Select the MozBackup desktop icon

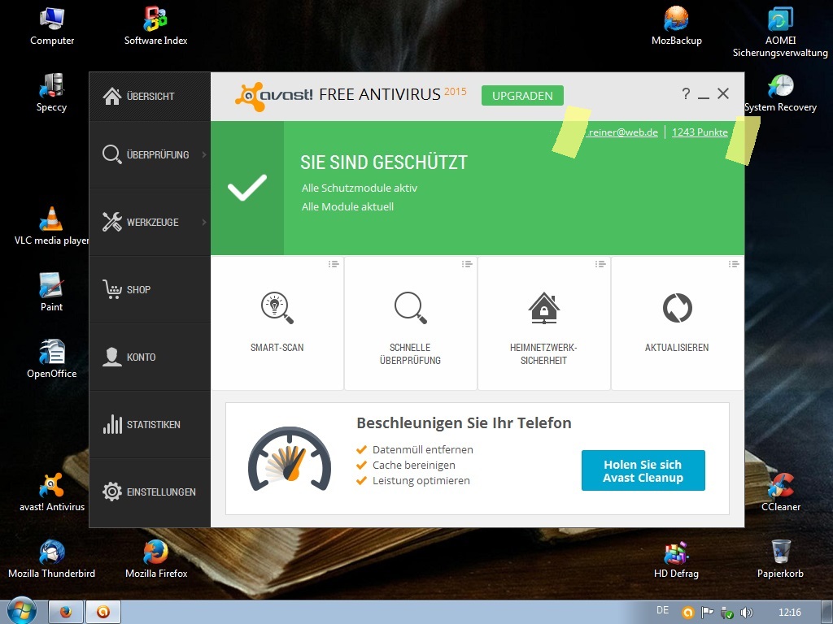[676, 26]
